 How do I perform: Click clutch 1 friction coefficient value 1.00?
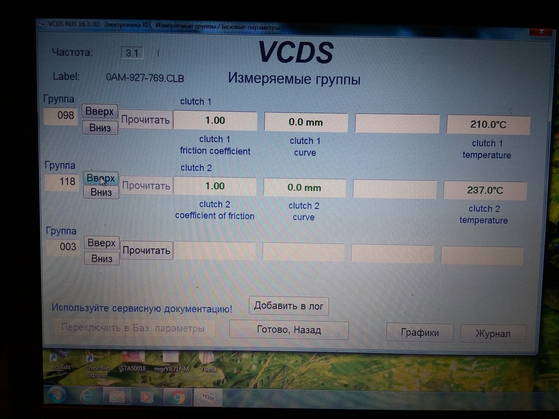(215, 120)
